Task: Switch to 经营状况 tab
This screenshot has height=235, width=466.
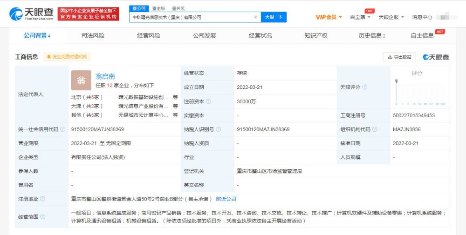Action: point(260,36)
